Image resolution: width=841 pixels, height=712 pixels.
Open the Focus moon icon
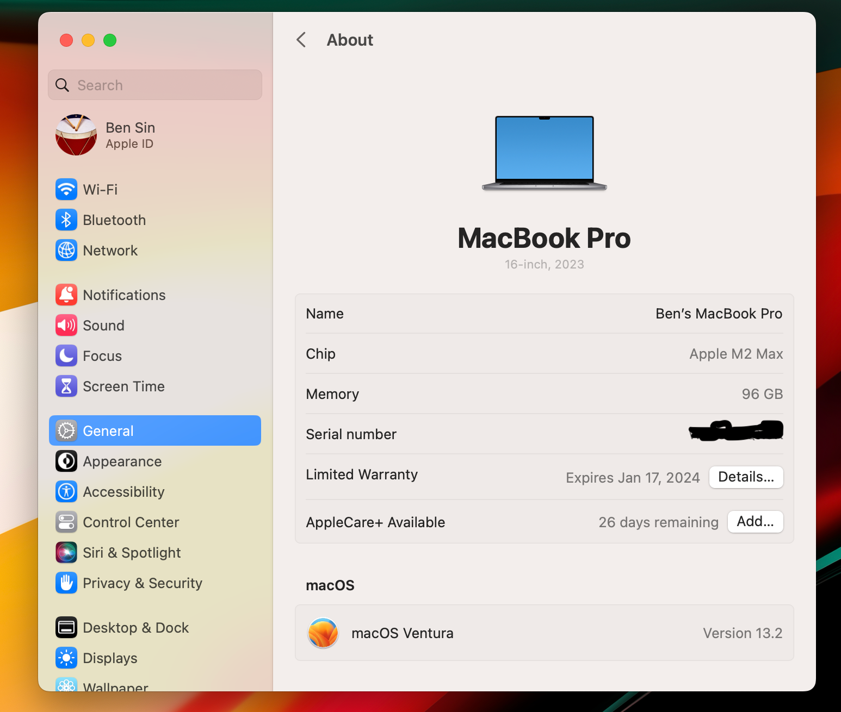[66, 356]
